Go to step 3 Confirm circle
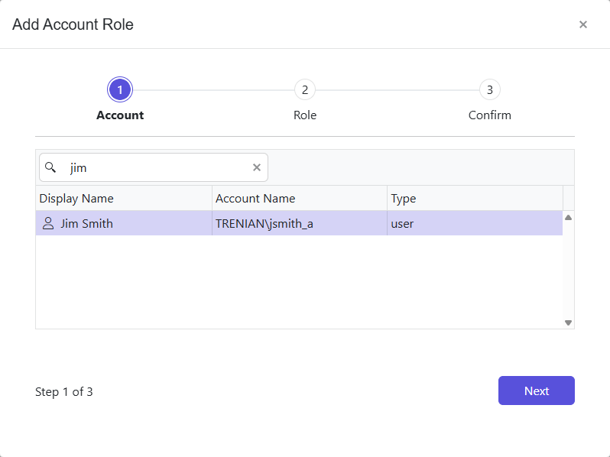This screenshot has height=457, width=610. point(490,90)
